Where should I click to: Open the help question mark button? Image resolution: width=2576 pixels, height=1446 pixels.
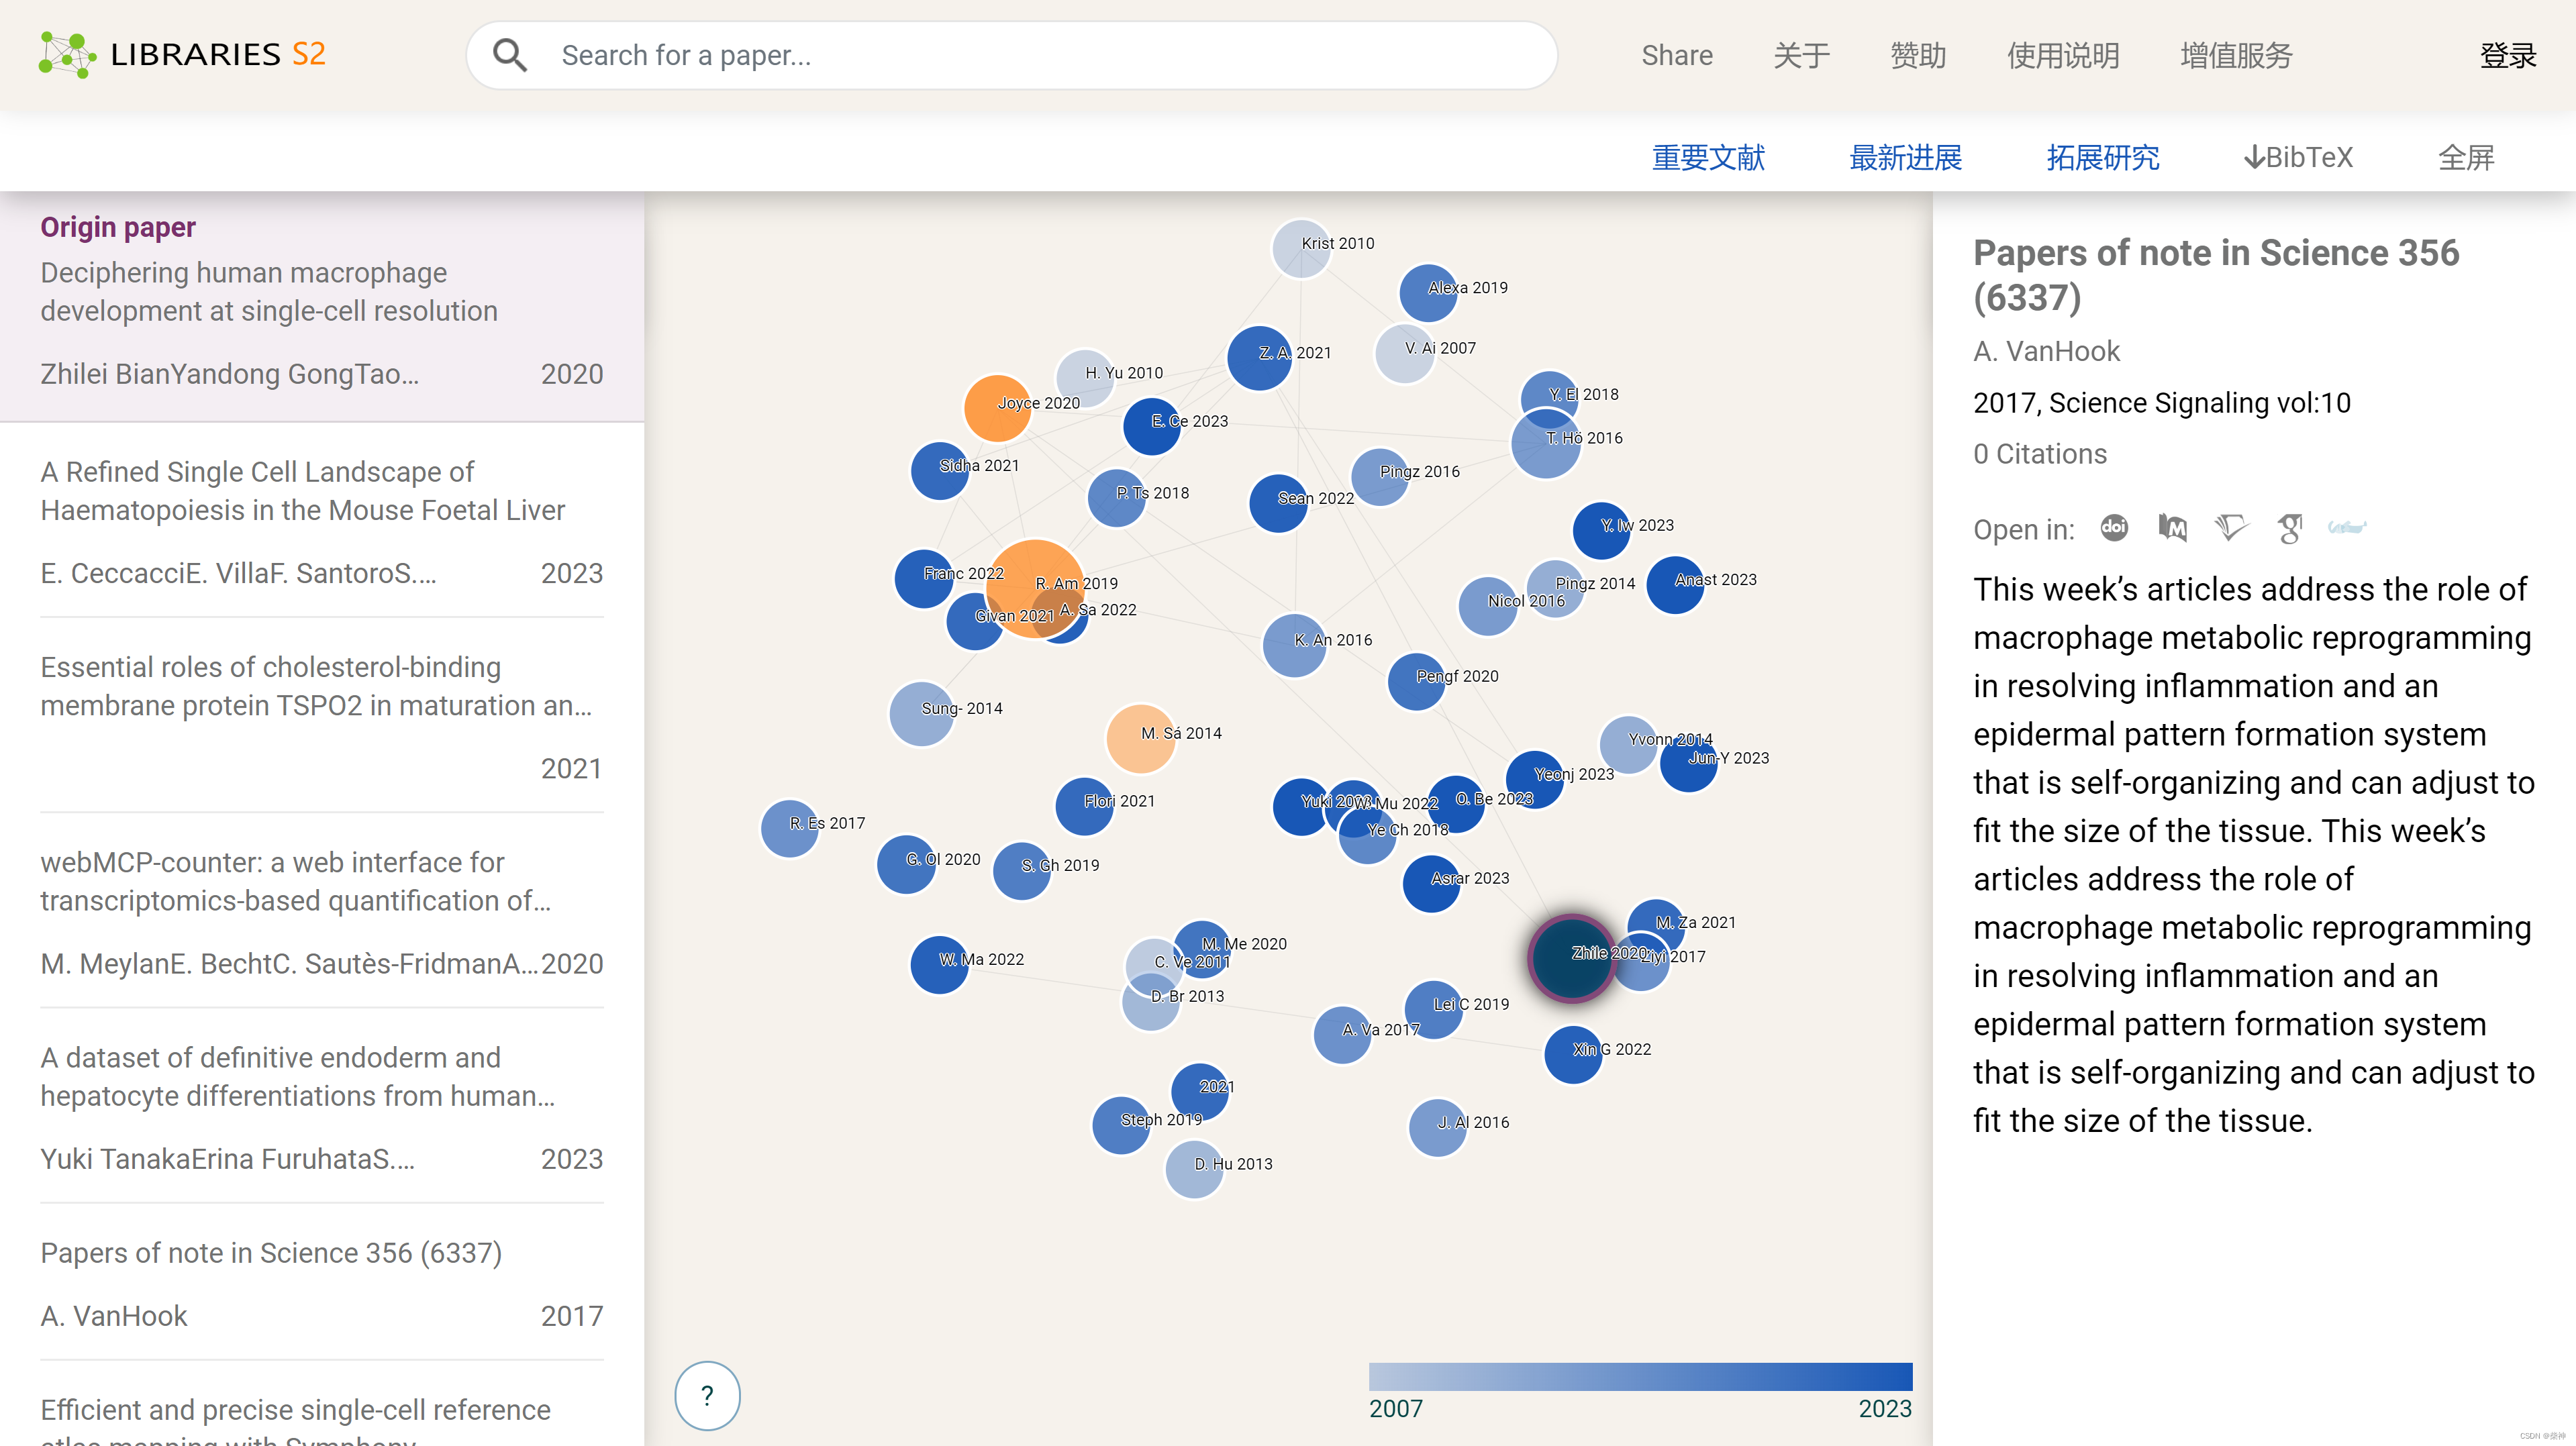click(707, 1394)
